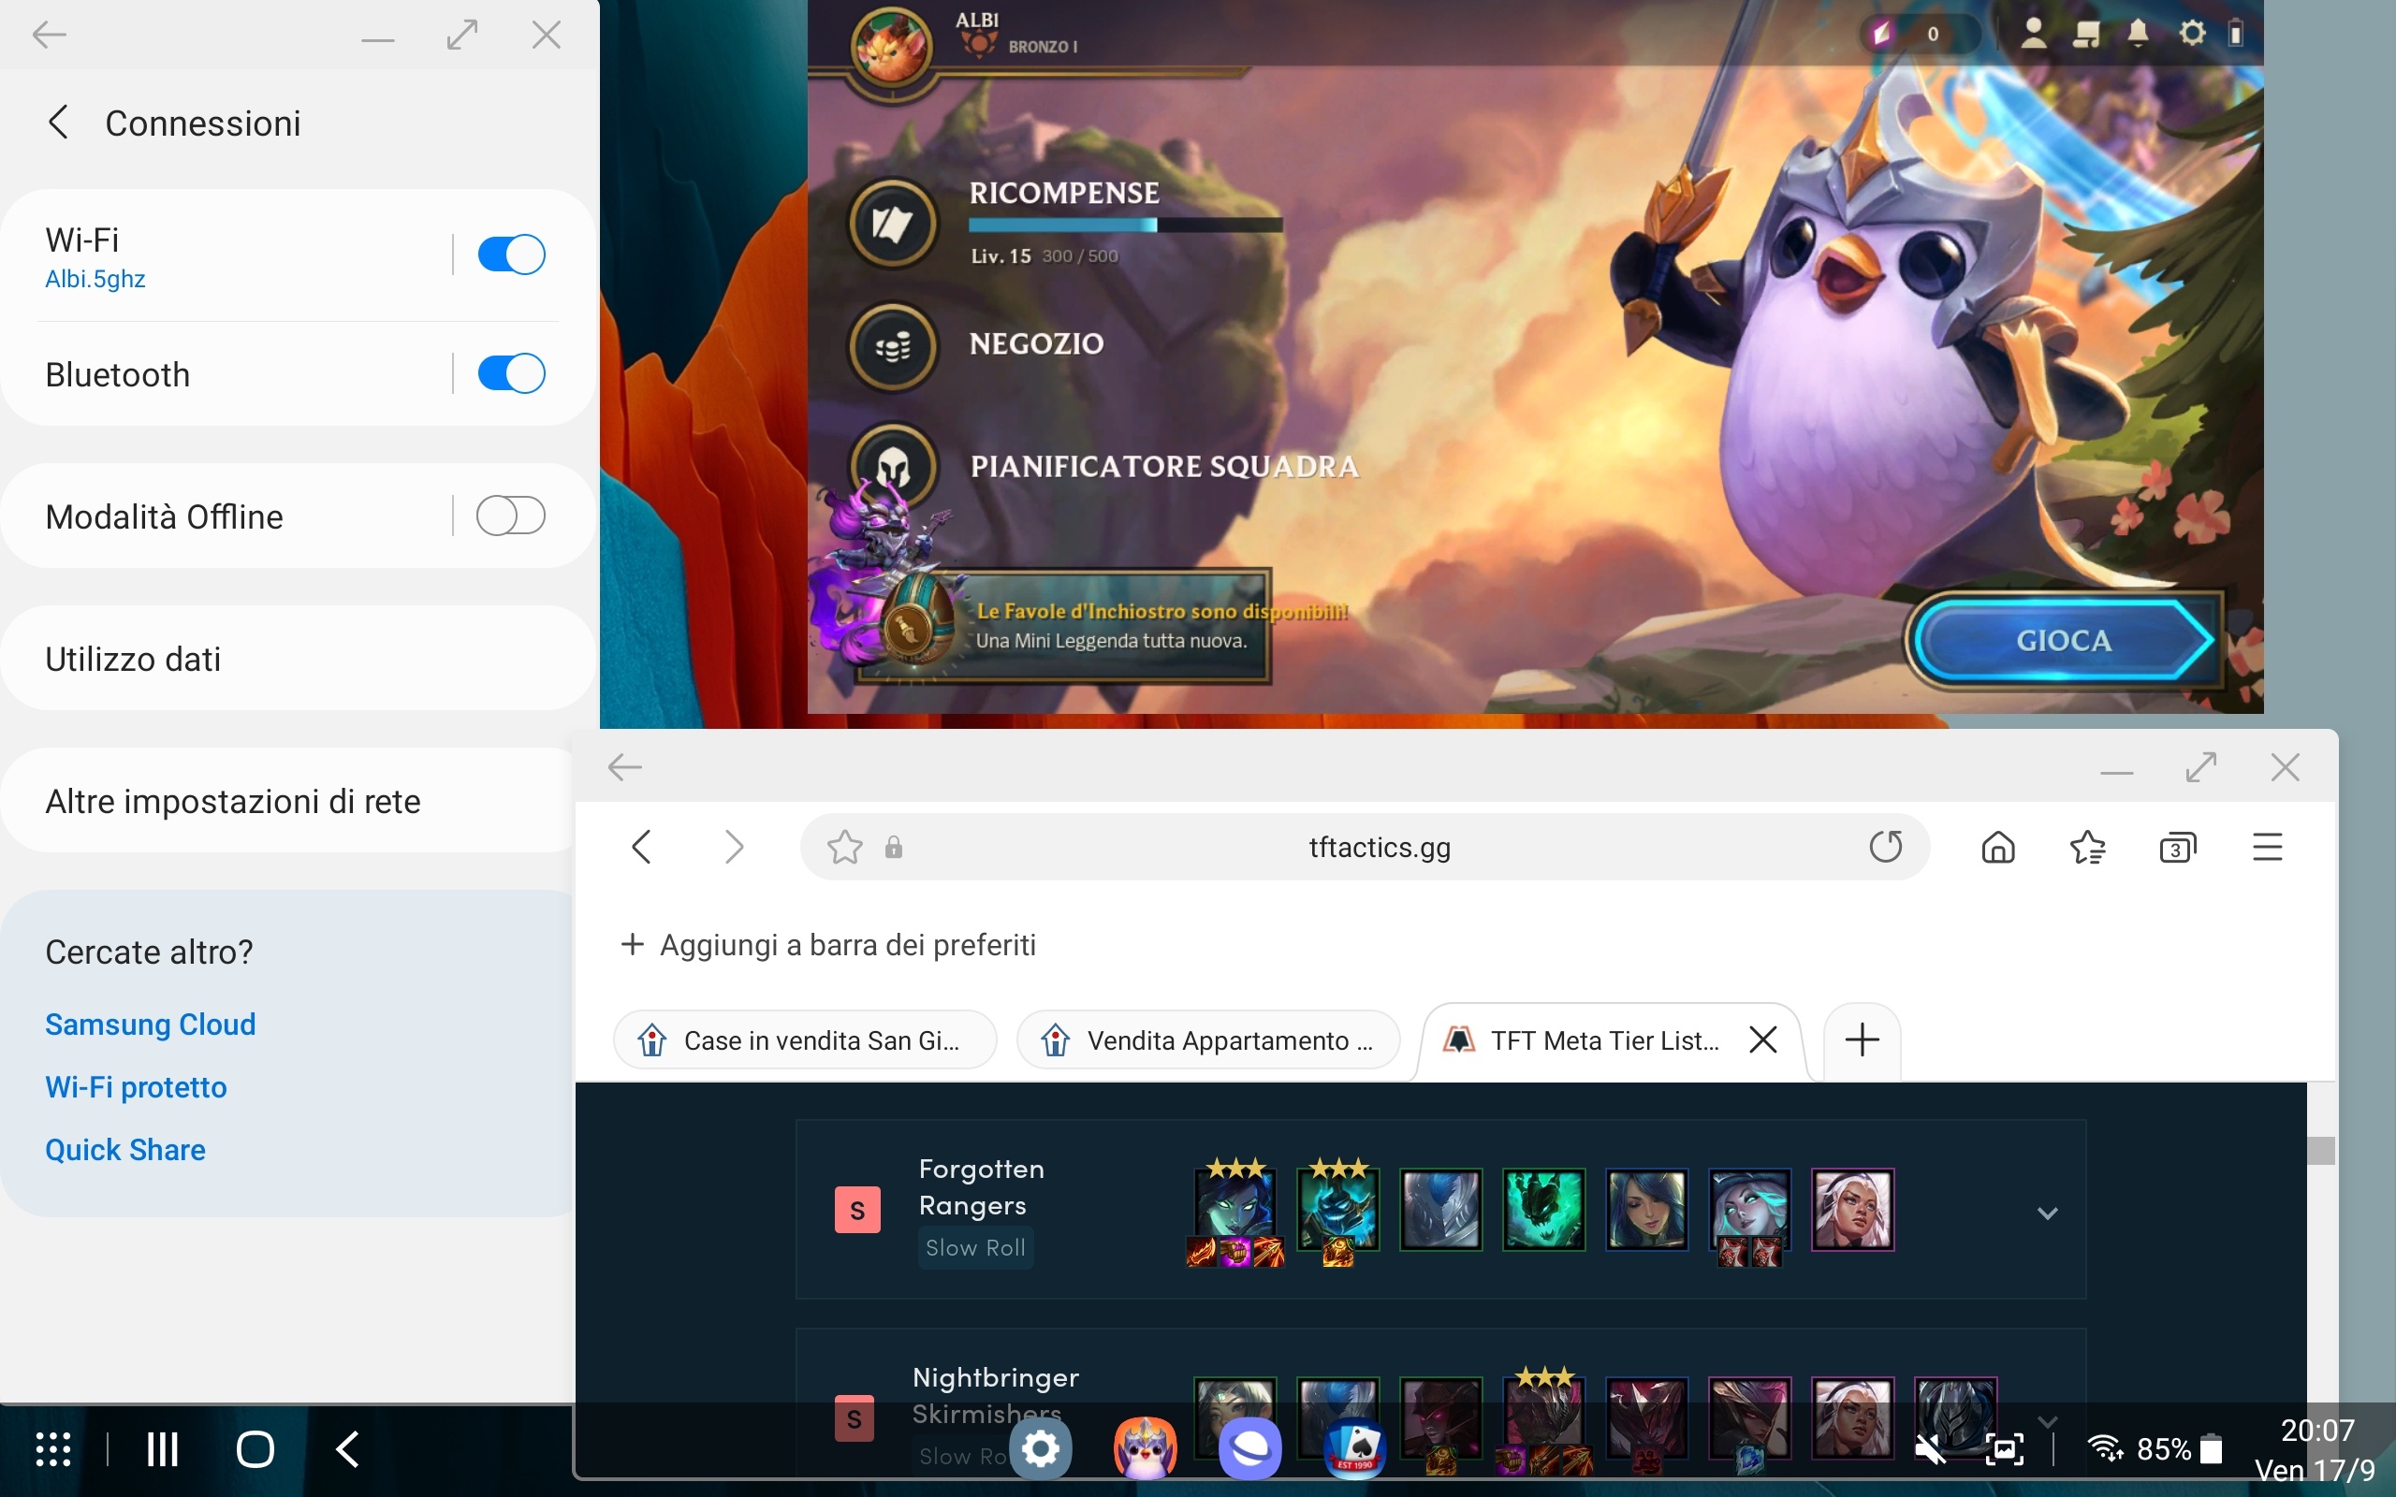Go back from Connessioni settings page
Screen dimensions: 2396x1497
click(x=58, y=123)
